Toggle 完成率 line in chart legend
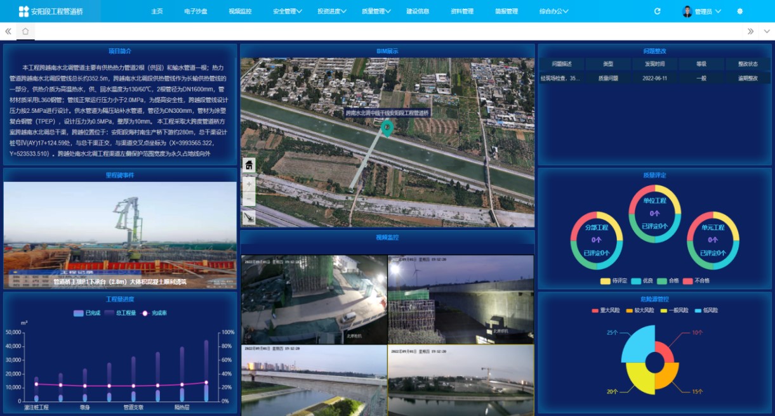The height and width of the screenshot is (416, 775). pyautogui.click(x=154, y=313)
